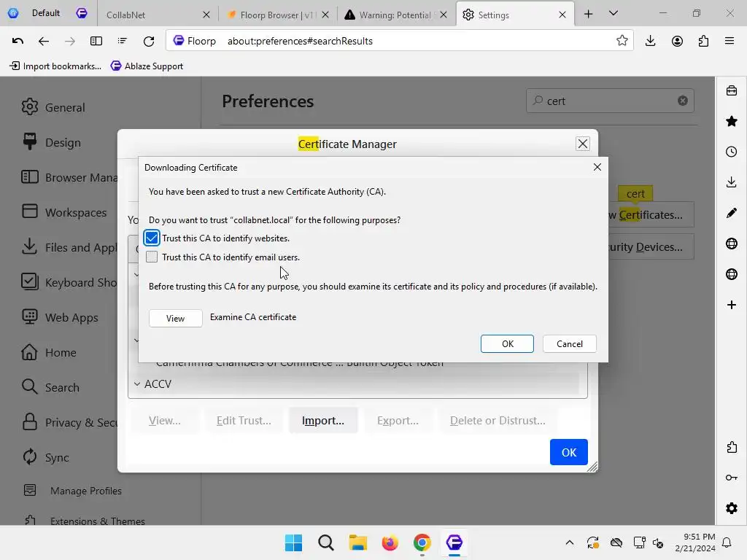747x560 pixels.
Task: Close the Certificate Manager dialog
Action: click(583, 144)
